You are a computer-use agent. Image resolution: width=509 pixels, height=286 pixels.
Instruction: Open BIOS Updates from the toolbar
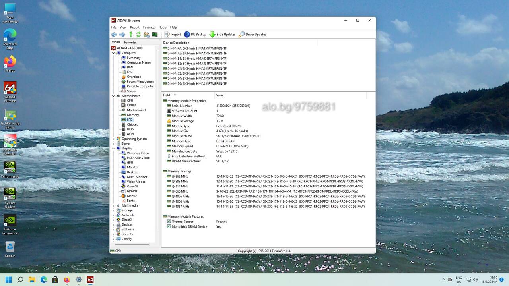pos(222,35)
